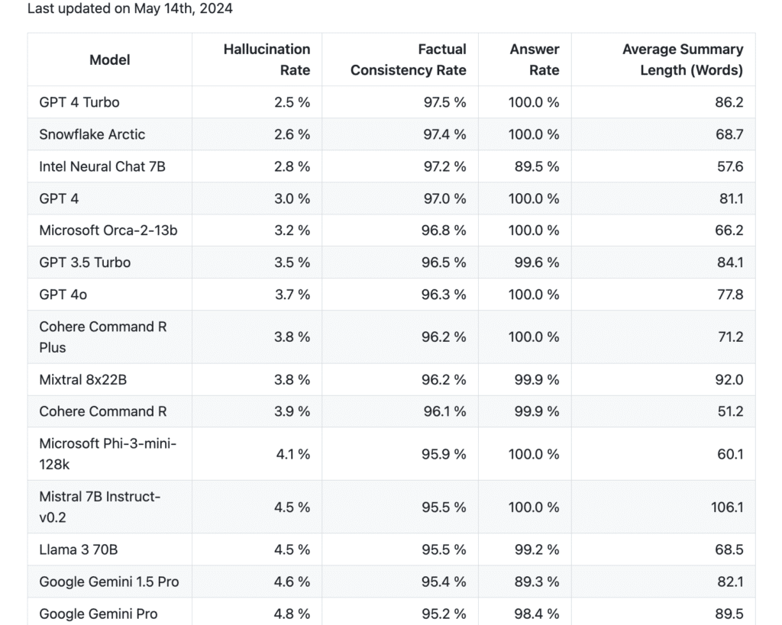Click the 2.5 % hallucination rate value
Image resolution: width=782 pixels, height=625 pixels.
coord(292,102)
